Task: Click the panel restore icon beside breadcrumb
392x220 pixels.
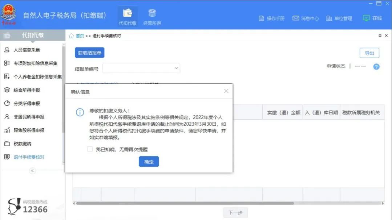Action: pos(380,36)
